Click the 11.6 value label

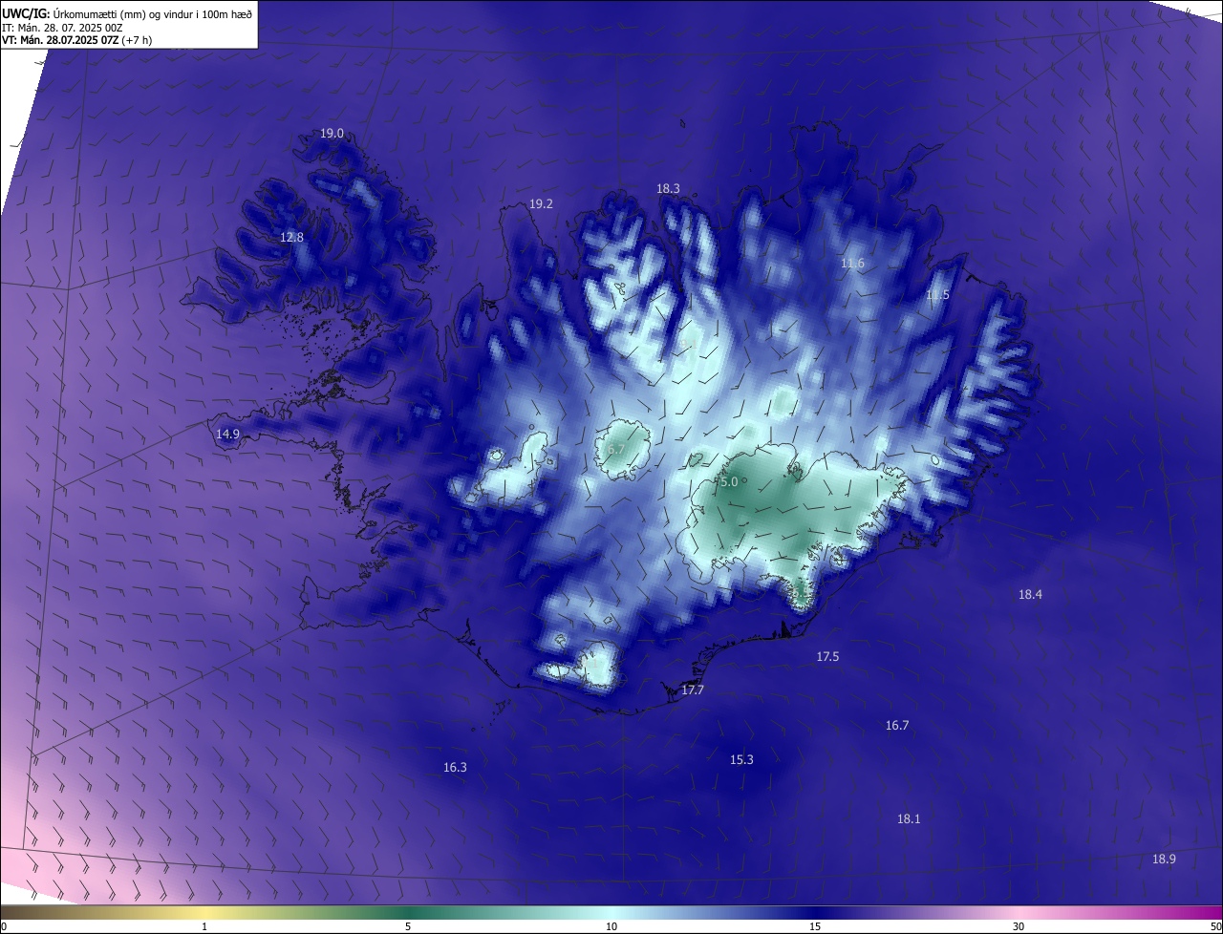click(852, 264)
